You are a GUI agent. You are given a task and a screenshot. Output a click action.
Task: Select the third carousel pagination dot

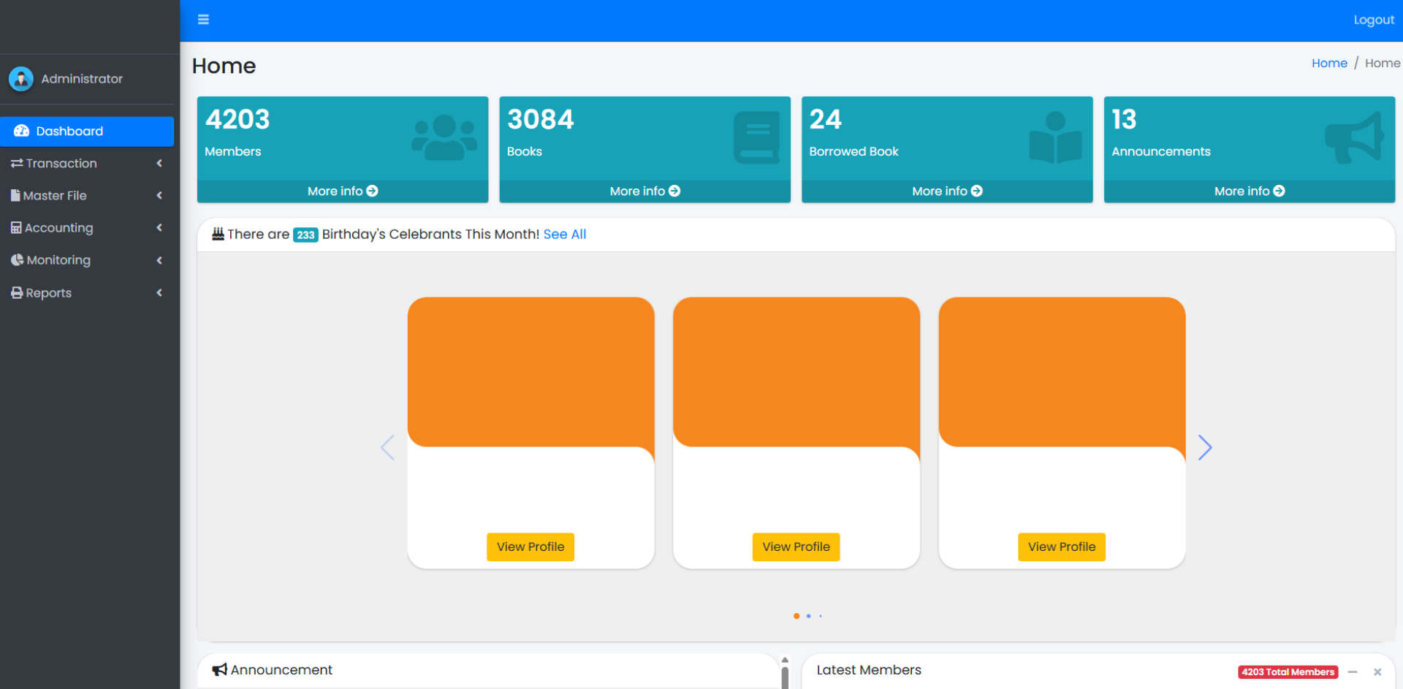tap(821, 616)
